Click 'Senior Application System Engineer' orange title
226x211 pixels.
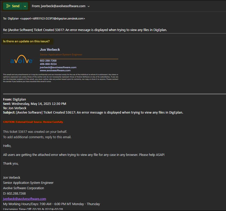61,55
